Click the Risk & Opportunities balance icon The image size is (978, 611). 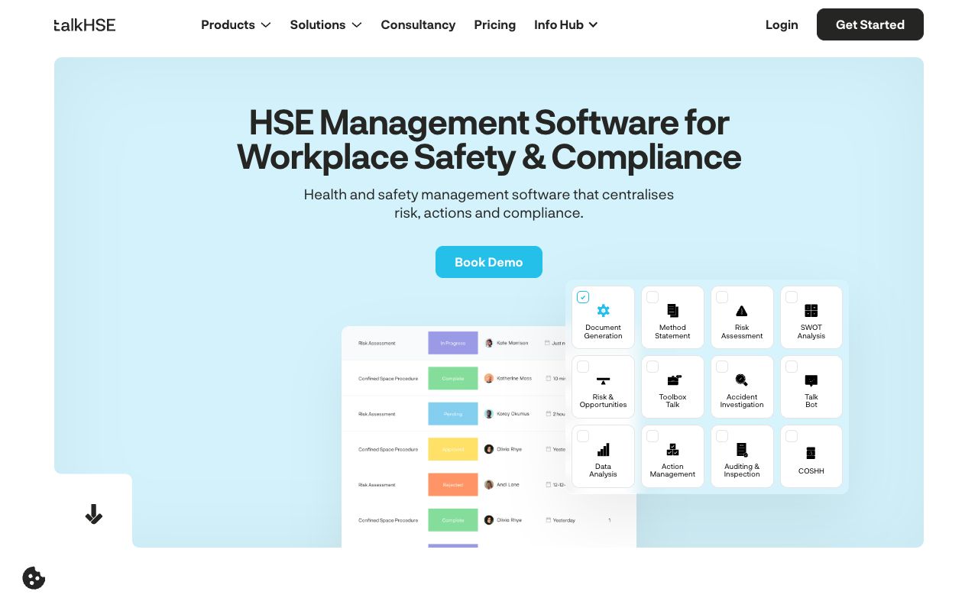pyautogui.click(x=604, y=380)
